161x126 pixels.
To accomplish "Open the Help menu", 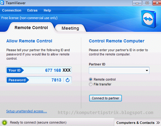I will coord(47,10).
